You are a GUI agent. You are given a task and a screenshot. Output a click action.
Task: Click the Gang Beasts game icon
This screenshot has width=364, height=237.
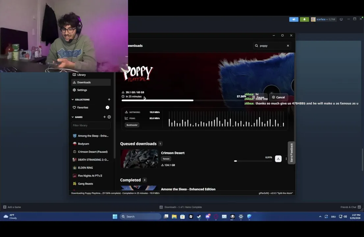click(x=74, y=184)
